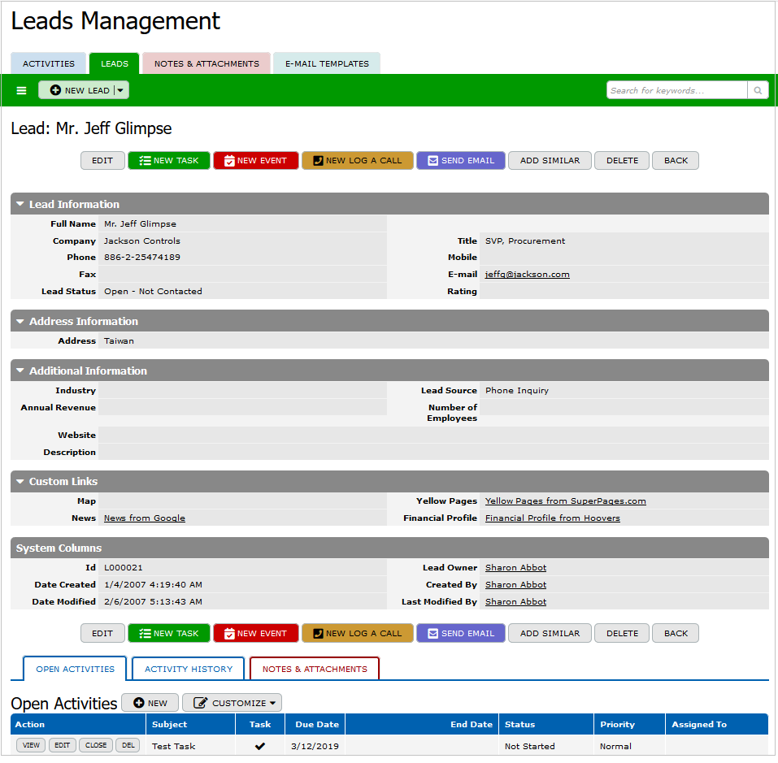Open the top Notes & Attachments tab
Viewport: 778px width, 763px height.
[x=206, y=63]
